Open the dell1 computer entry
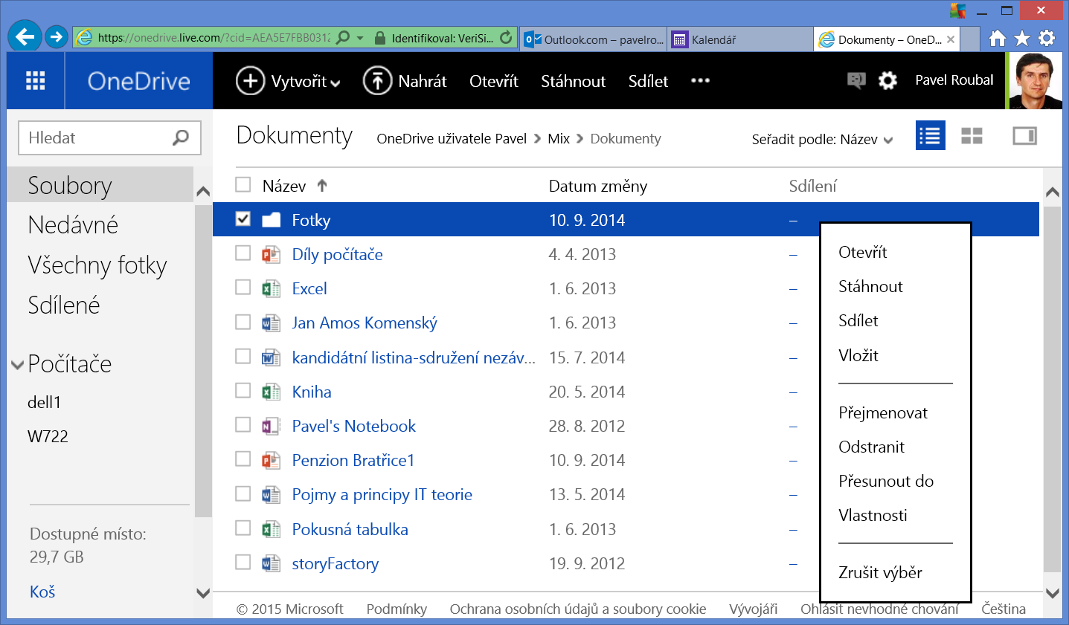Screen dimensions: 1069x625 point(45,402)
